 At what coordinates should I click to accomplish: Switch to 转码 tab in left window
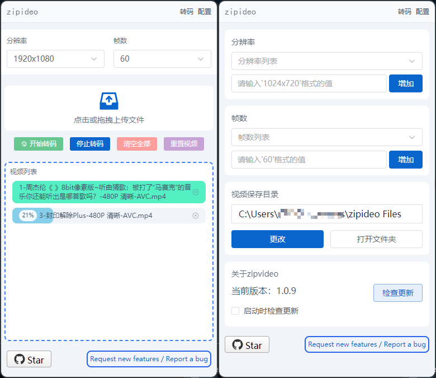click(x=187, y=12)
